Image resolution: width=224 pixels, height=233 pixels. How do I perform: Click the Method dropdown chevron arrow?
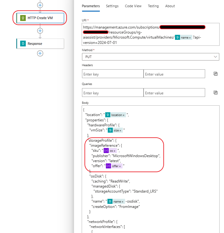pyautogui.click(x=216, y=57)
